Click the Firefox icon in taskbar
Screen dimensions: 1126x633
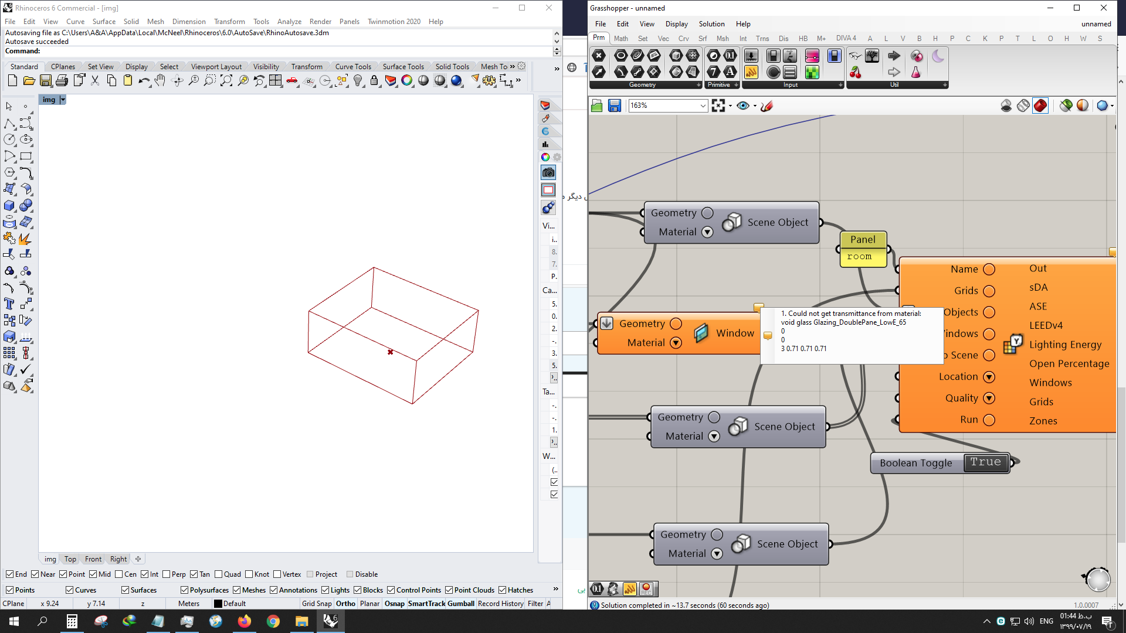[244, 621]
